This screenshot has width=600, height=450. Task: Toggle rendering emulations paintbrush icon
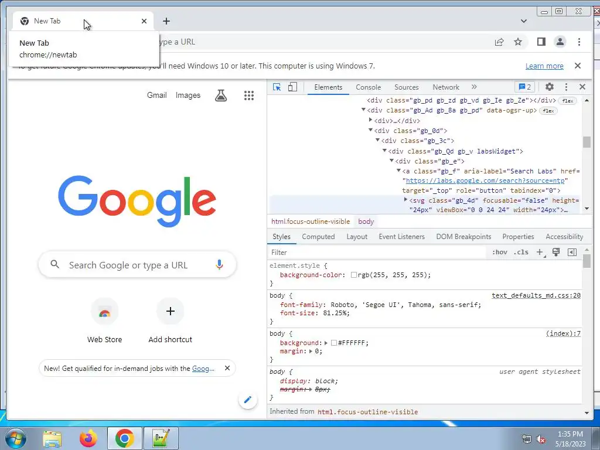[x=556, y=252]
